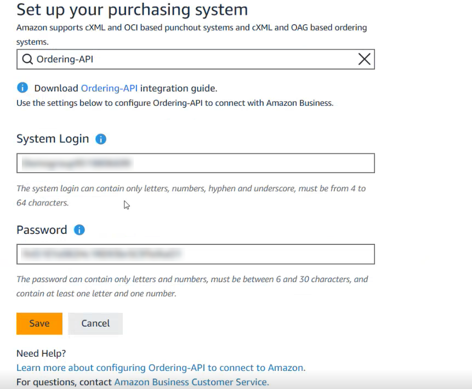Image resolution: width=472 pixels, height=389 pixels.
Task: Open the Ordering-API integration guide link
Action: (109, 88)
